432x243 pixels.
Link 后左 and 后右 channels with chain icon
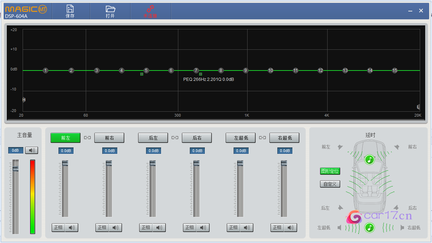(175, 137)
